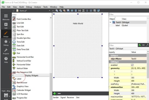Open the Help mode question mark
149x100 pixels.
6,59
